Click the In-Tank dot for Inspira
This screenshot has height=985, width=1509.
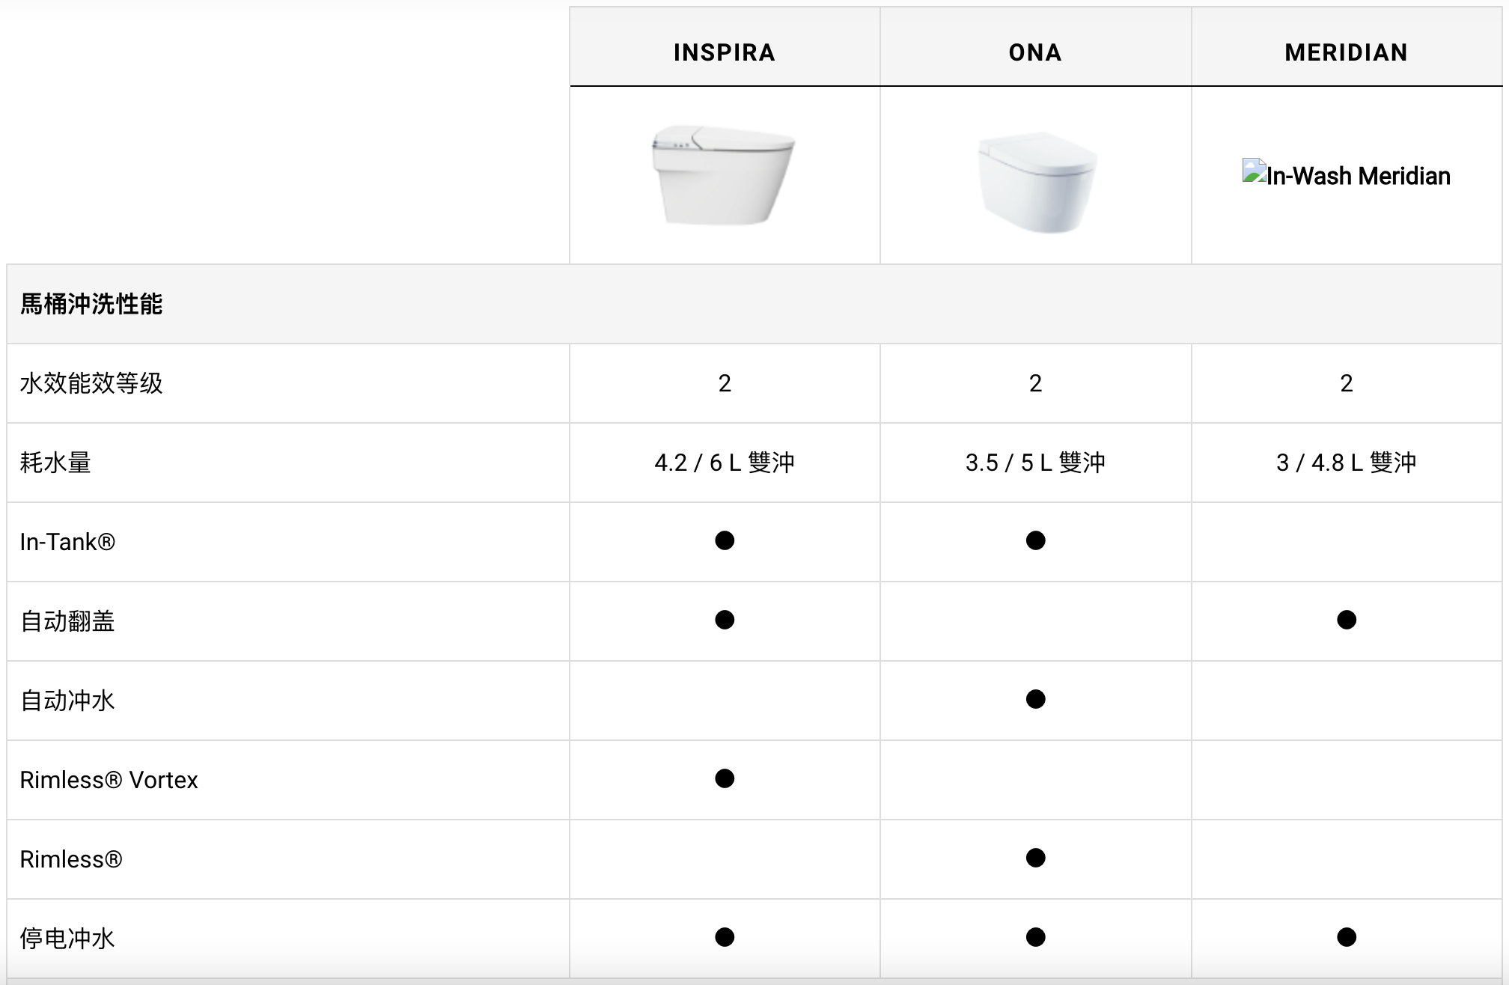(x=725, y=540)
